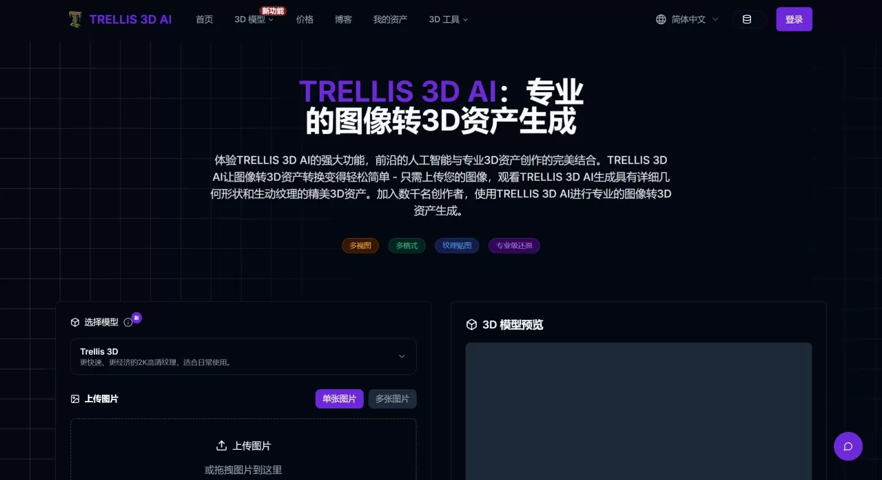
Task: Go to the 首页 nav item
Action: pyautogui.click(x=205, y=19)
